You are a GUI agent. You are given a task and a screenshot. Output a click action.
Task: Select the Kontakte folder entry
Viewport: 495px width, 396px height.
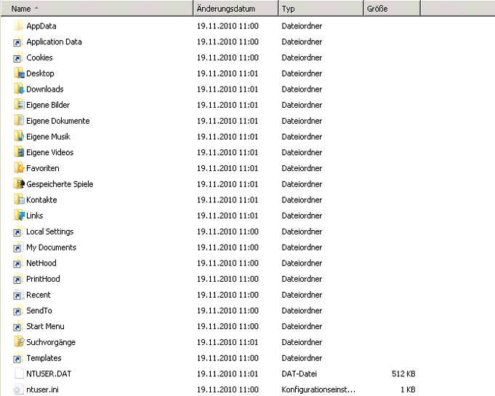click(x=41, y=200)
